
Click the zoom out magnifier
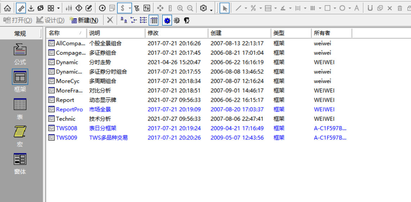190,8
